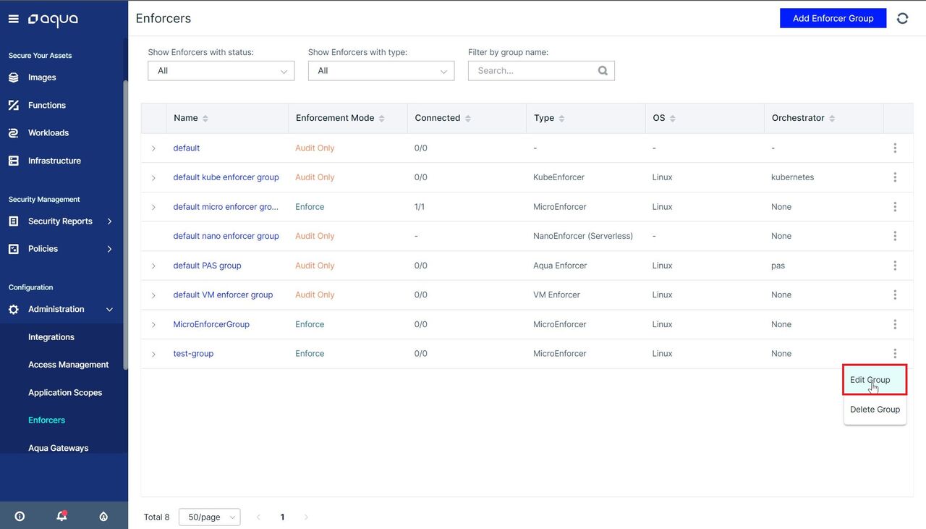Screen dimensions: 926x529
Task: Refresh the enforcers list
Action: [903, 18]
